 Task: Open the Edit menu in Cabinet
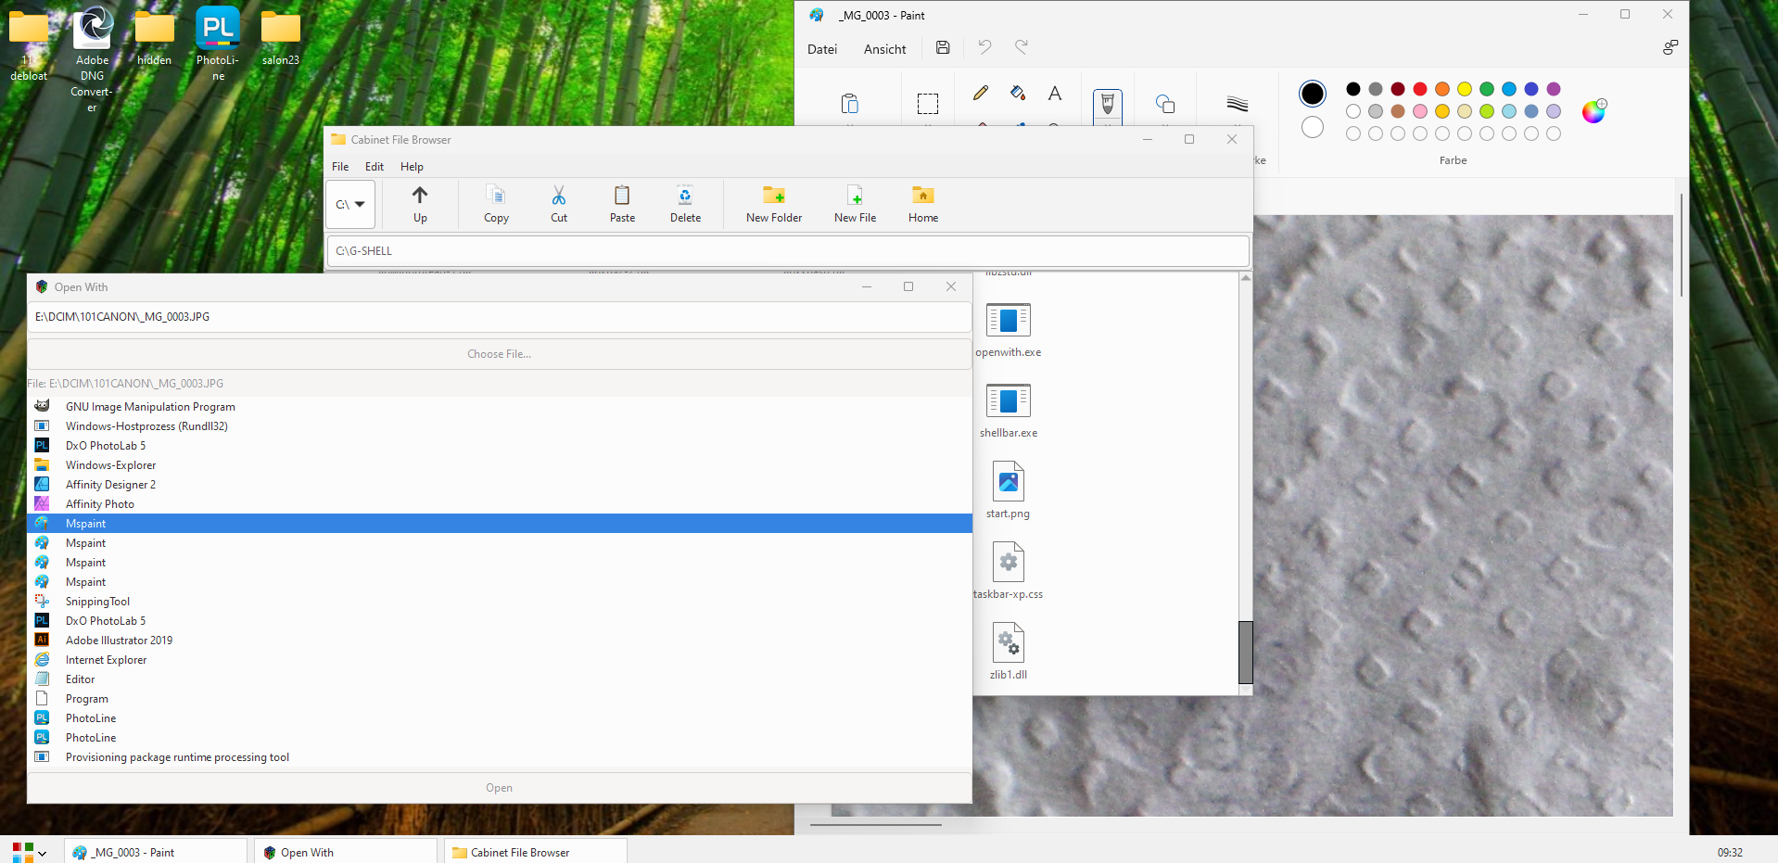point(375,167)
